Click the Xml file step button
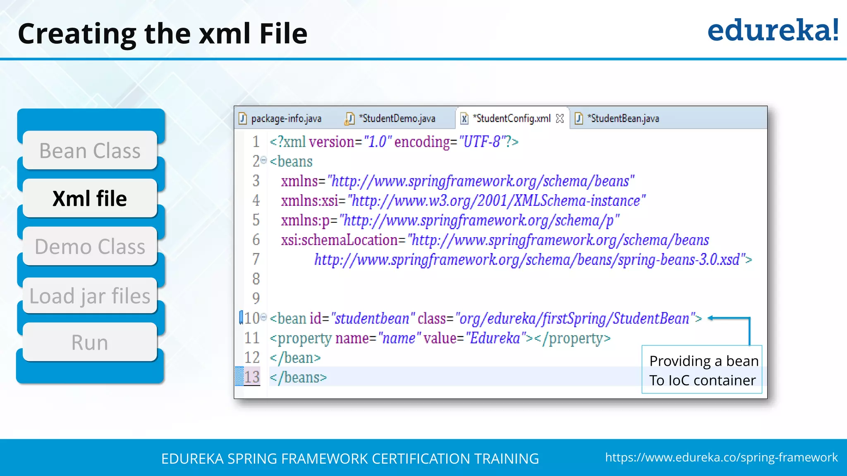This screenshot has width=847, height=476. [90, 198]
